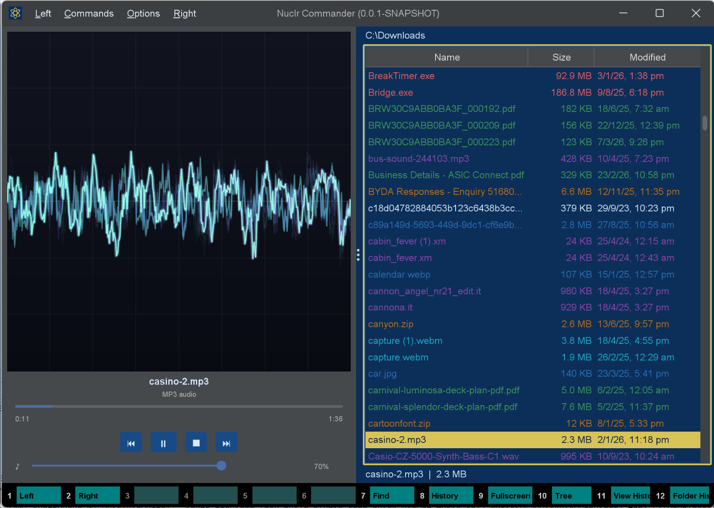Select BreakTimer.exe in the file list
Image resolution: width=714 pixels, height=508 pixels.
tap(533, 76)
